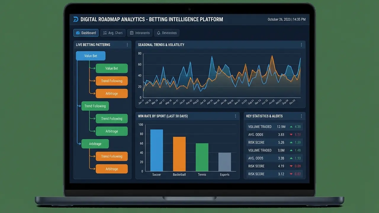Image resolution: width=379 pixels, height=213 pixels.
Task: Click the orange Arbitrage node under Value Bet
Action: point(112,93)
